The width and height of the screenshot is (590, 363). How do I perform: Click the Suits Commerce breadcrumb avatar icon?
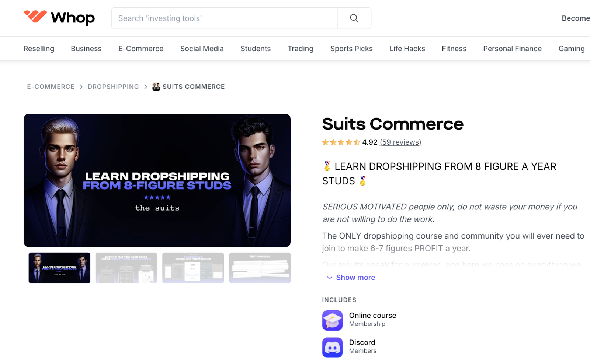coord(156,87)
